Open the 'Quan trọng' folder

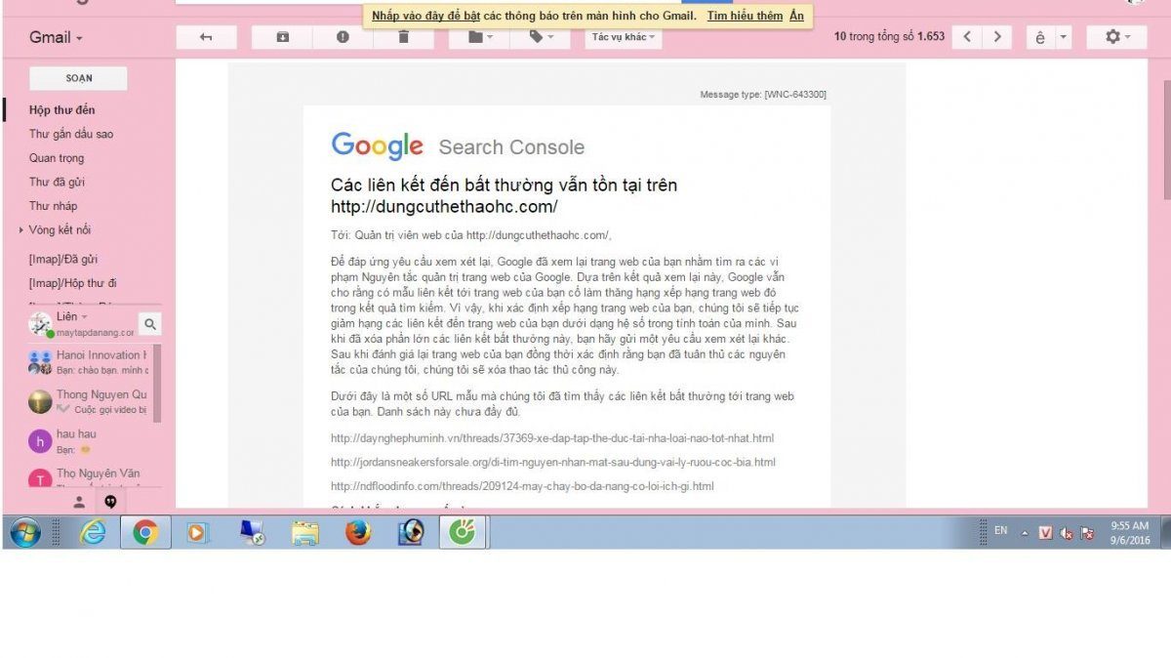57,158
